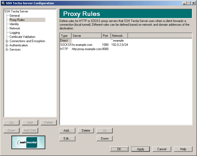The width and height of the screenshot is (197, 156).
Task: Expand the Connections and Encryption node
Action: tap(7, 41)
